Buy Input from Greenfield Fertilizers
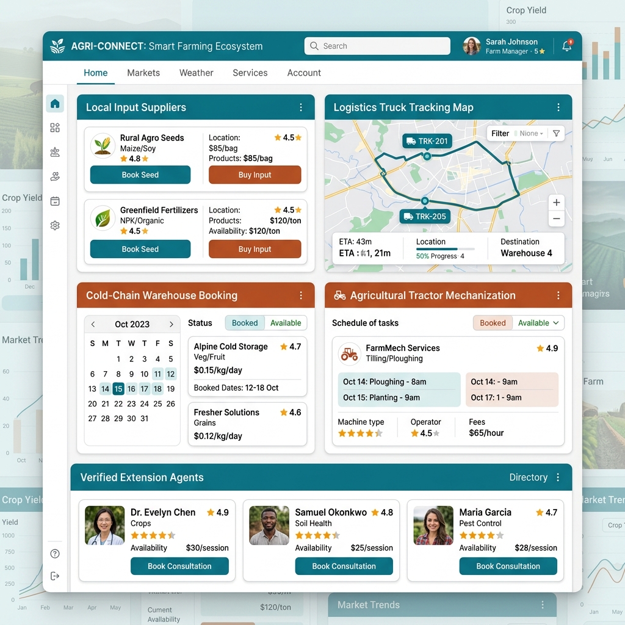The width and height of the screenshot is (625, 625). pos(255,249)
